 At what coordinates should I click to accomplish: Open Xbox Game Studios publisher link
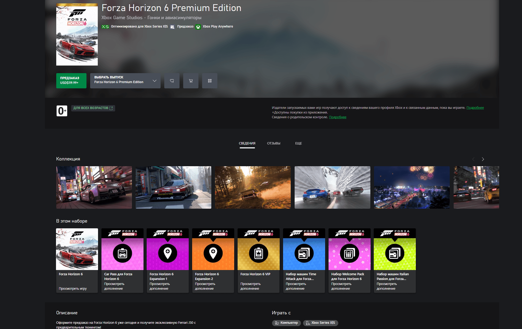click(122, 18)
